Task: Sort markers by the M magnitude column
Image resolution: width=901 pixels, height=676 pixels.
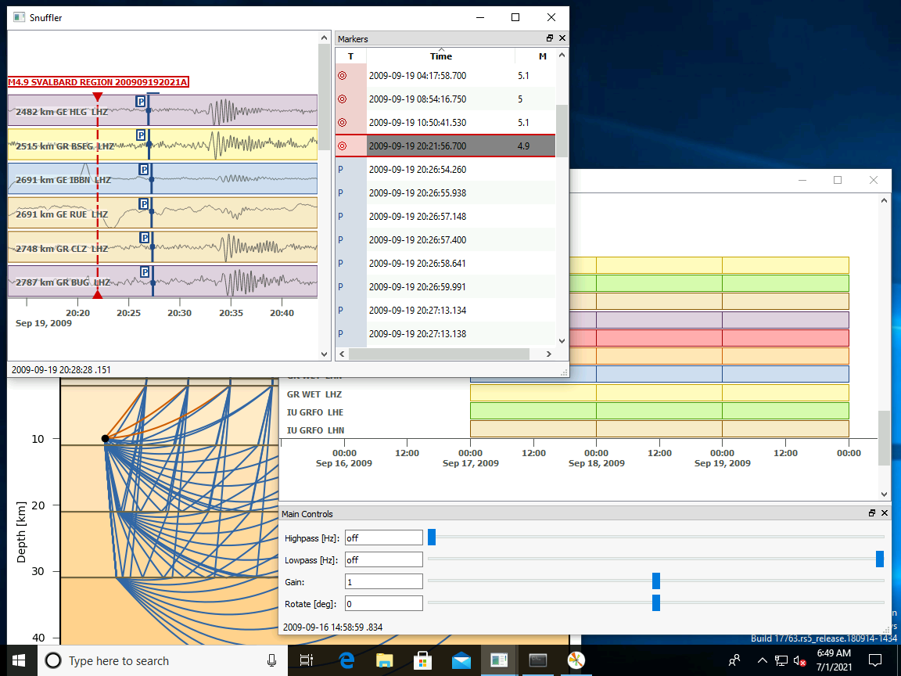Action: point(542,56)
